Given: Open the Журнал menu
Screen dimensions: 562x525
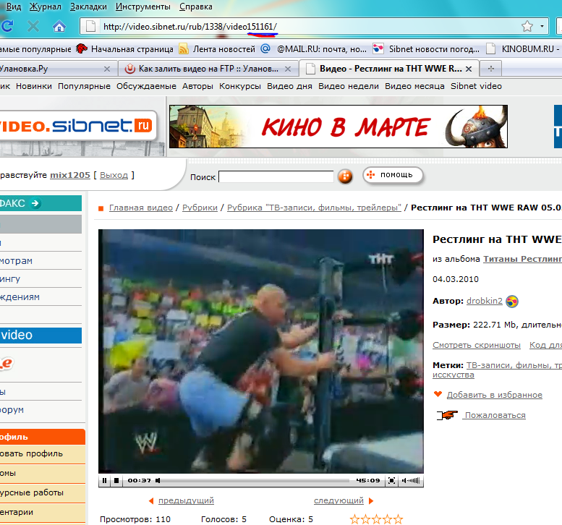Looking at the screenshot, I should pyautogui.click(x=45, y=7).
